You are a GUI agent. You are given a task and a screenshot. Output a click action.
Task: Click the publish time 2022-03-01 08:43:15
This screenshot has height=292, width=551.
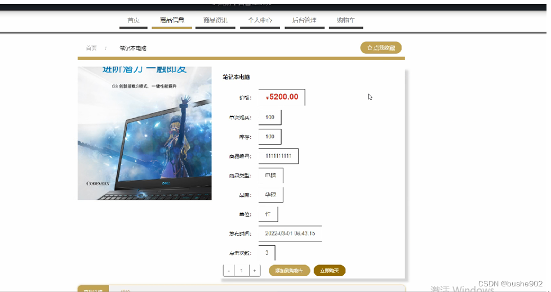[x=290, y=233]
